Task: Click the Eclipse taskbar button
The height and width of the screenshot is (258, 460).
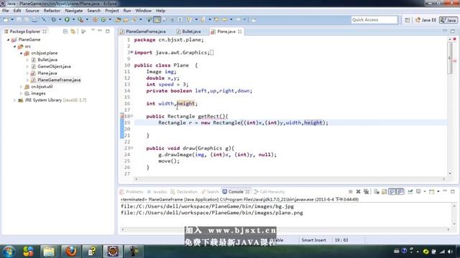Action: point(113,252)
